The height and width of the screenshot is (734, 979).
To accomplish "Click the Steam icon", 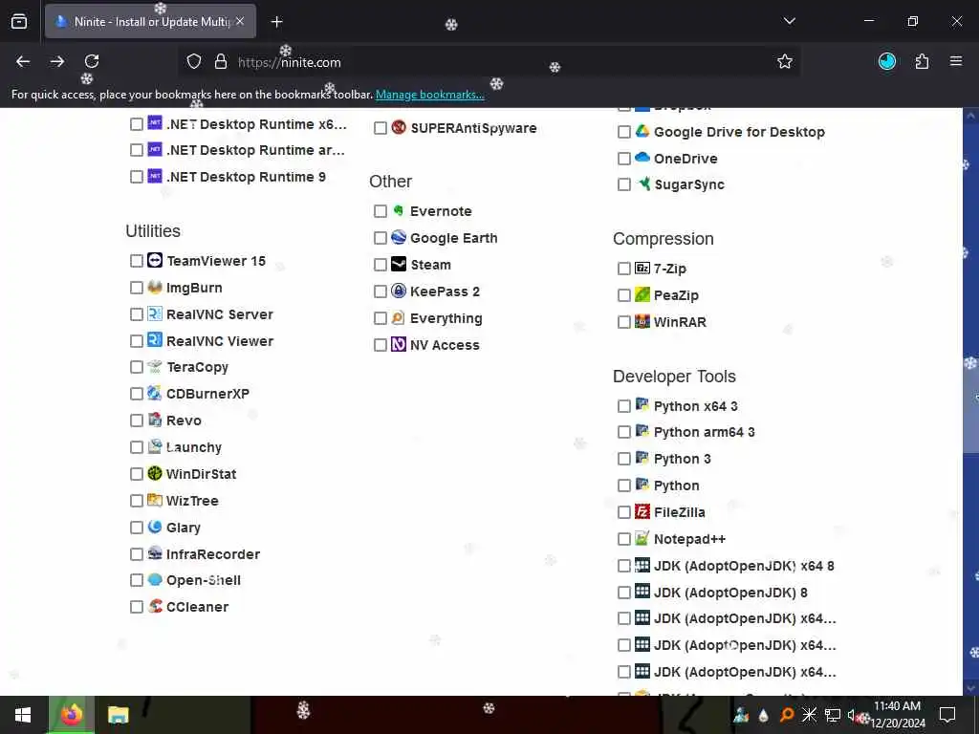I will (399, 264).
